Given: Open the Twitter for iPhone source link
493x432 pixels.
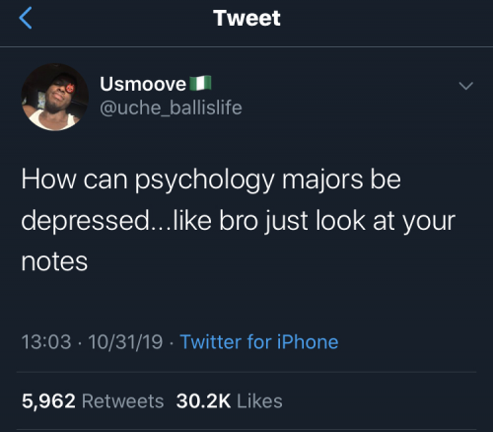Looking at the screenshot, I should (259, 342).
